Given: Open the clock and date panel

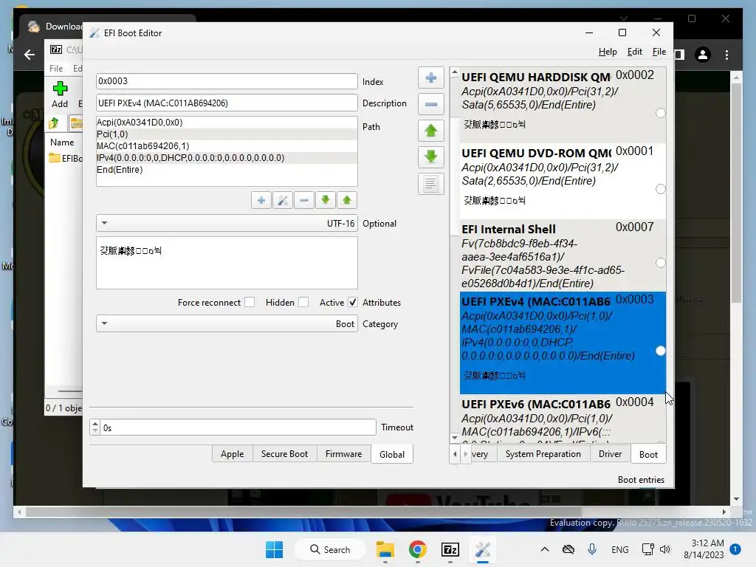Looking at the screenshot, I should (x=704, y=549).
